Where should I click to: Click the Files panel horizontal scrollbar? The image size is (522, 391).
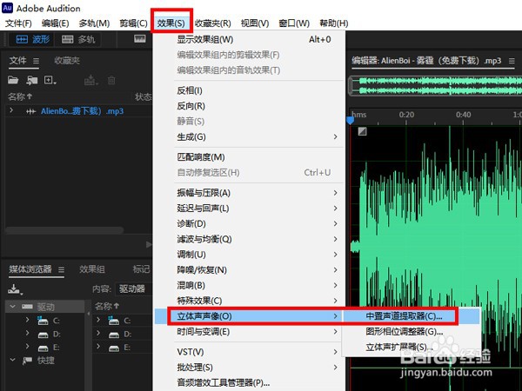(64, 230)
